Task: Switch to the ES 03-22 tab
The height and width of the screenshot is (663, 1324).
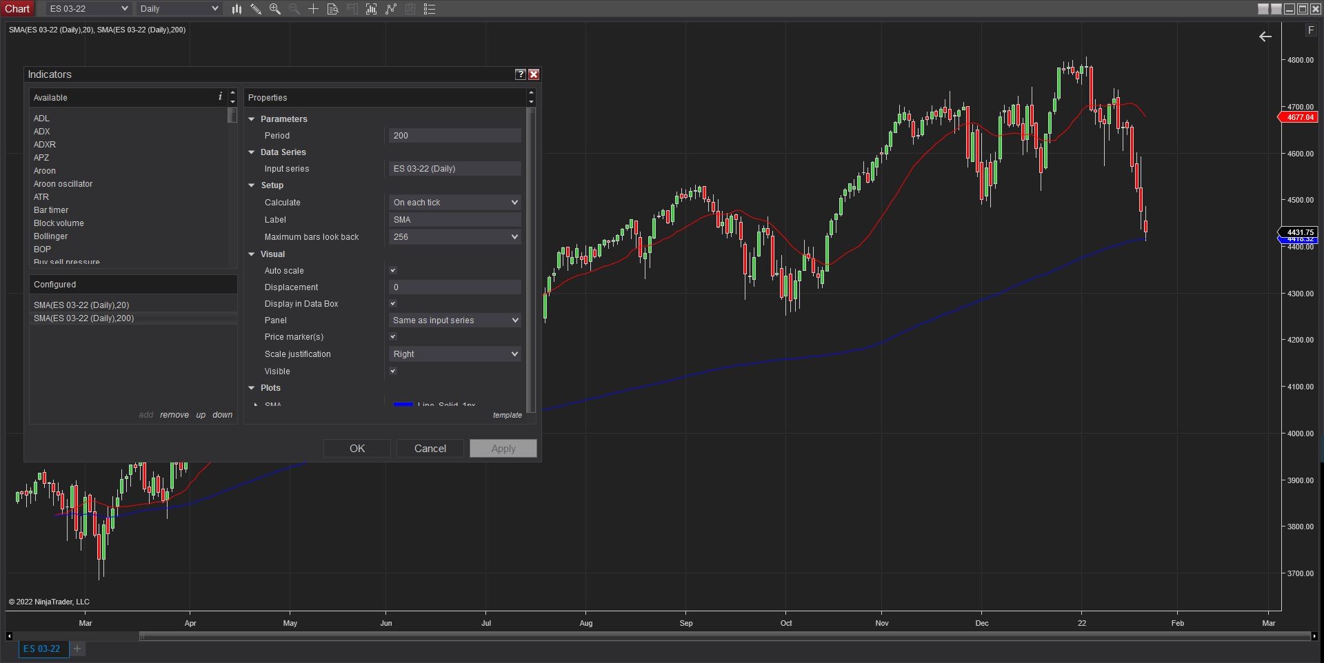Action: (x=43, y=649)
